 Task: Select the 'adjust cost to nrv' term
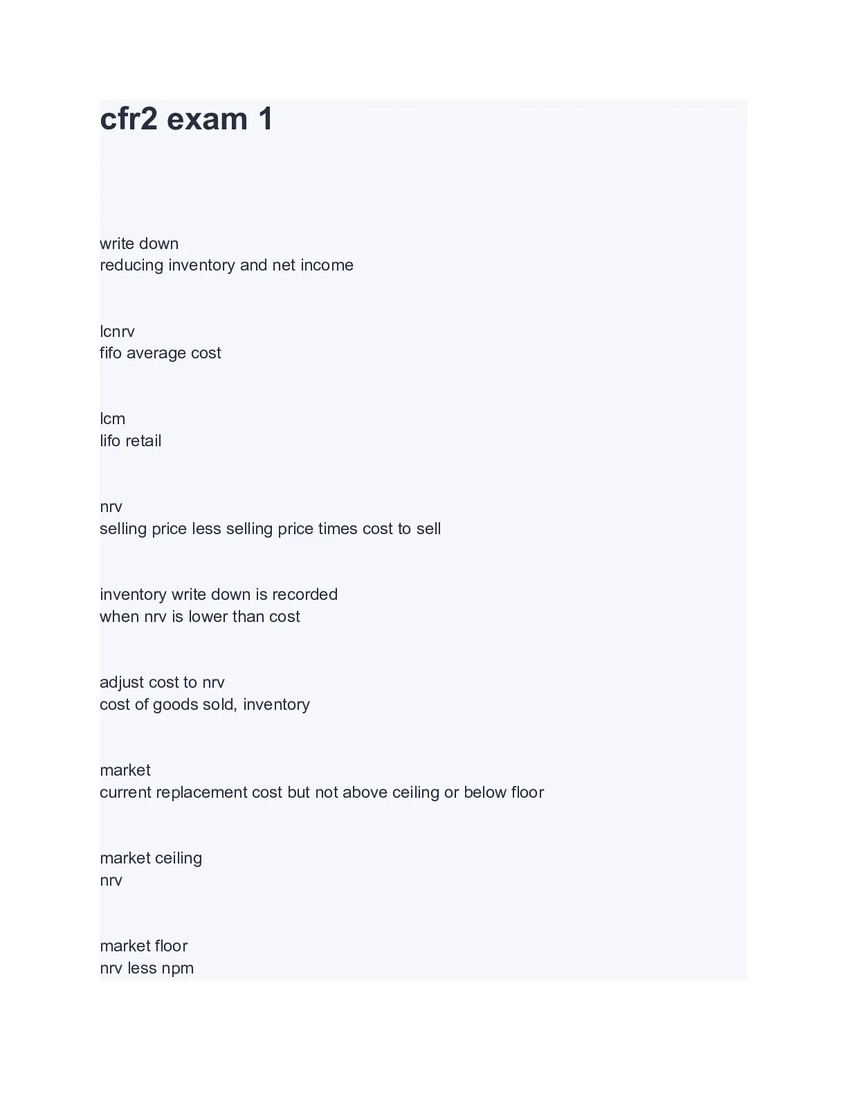(x=162, y=682)
